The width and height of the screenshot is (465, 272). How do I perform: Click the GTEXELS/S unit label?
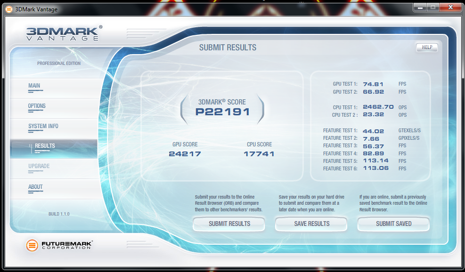(x=409, y=131)
